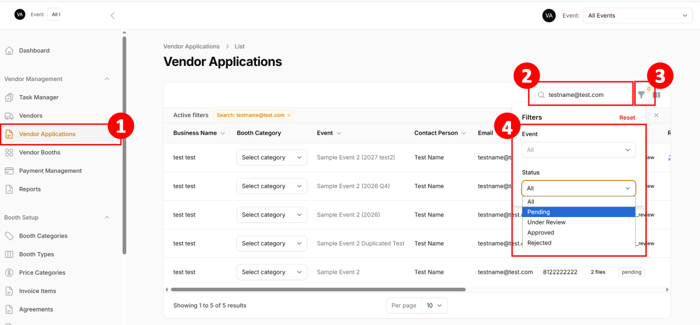Select Pending in the Status list
Image resolution: width=700 pixels, height=325 pixels.
(538, 212)
